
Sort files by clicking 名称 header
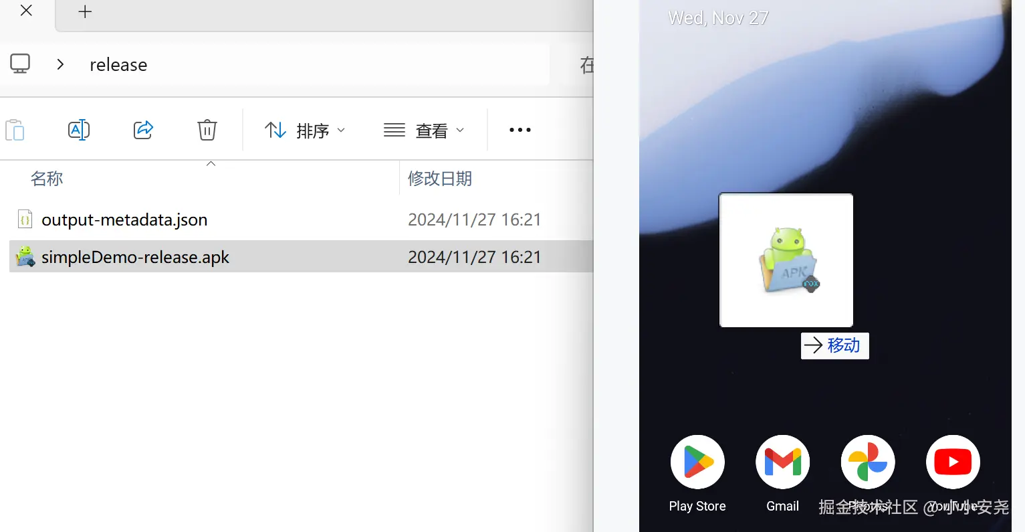tap(47, 178)
